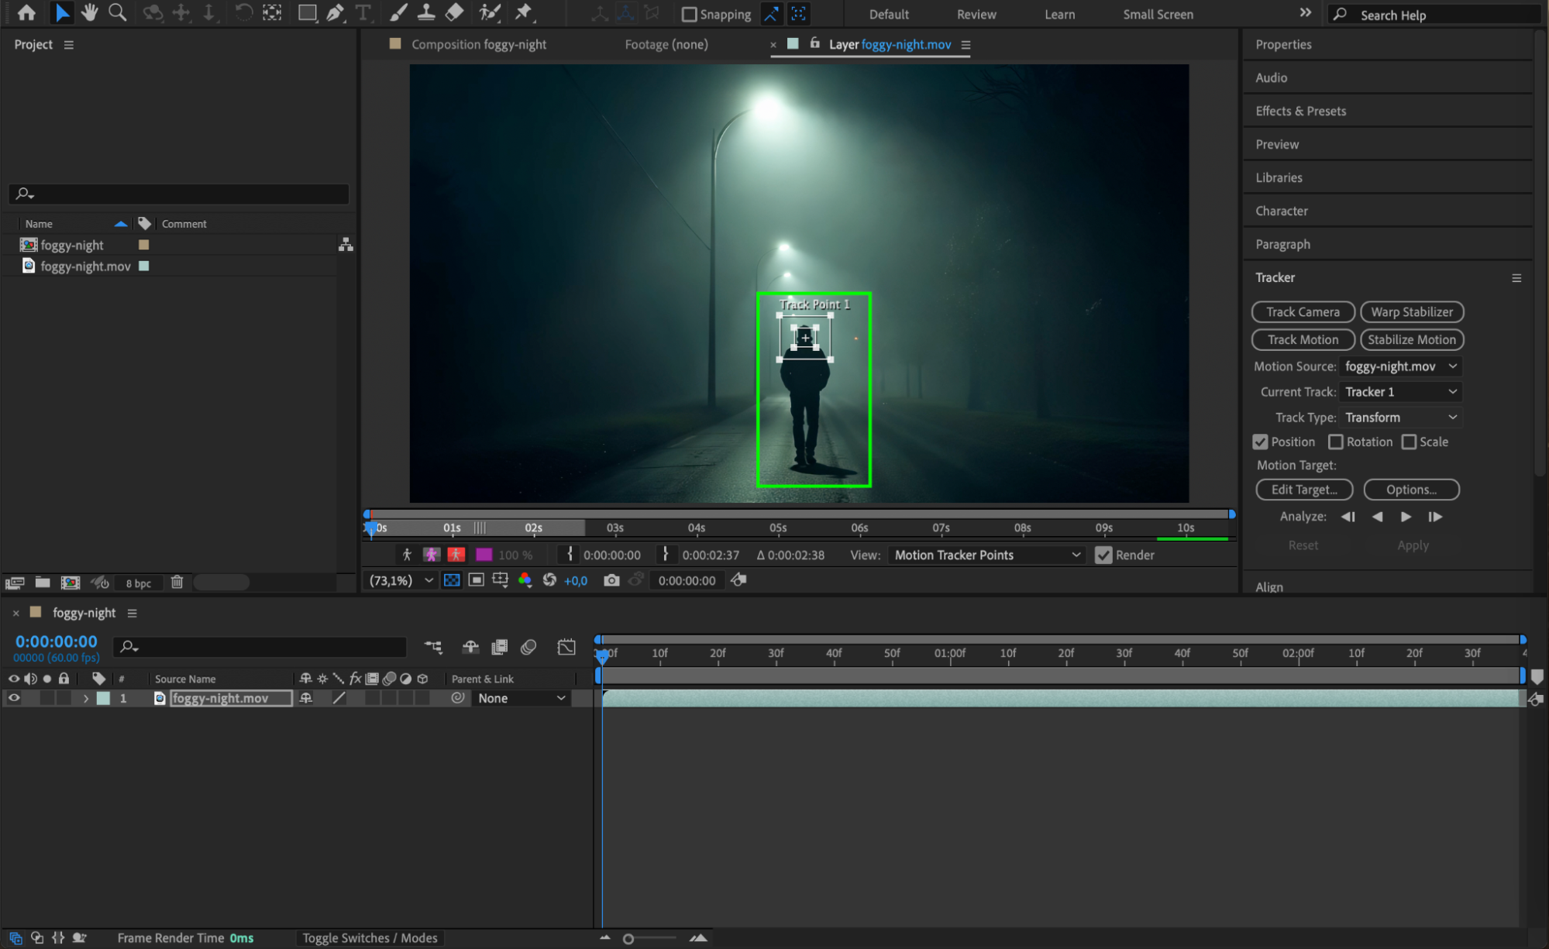Screen dimensions: 1549x949
Task: Delete selected project item with trash icon
Action: 177,582
